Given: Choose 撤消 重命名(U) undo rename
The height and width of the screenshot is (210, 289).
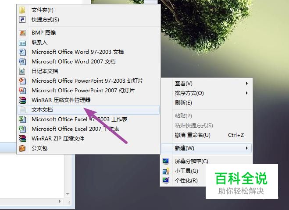Looking at the screenshot, I should point(206,135).
